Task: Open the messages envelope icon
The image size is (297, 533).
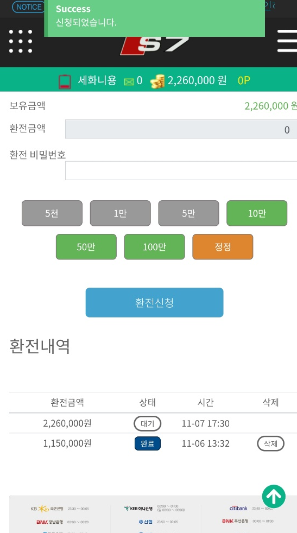Action: [x=129, y=81]
